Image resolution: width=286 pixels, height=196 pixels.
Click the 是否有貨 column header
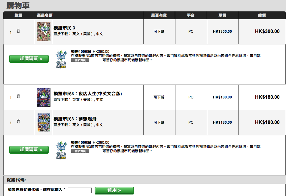tap(159, 15)
